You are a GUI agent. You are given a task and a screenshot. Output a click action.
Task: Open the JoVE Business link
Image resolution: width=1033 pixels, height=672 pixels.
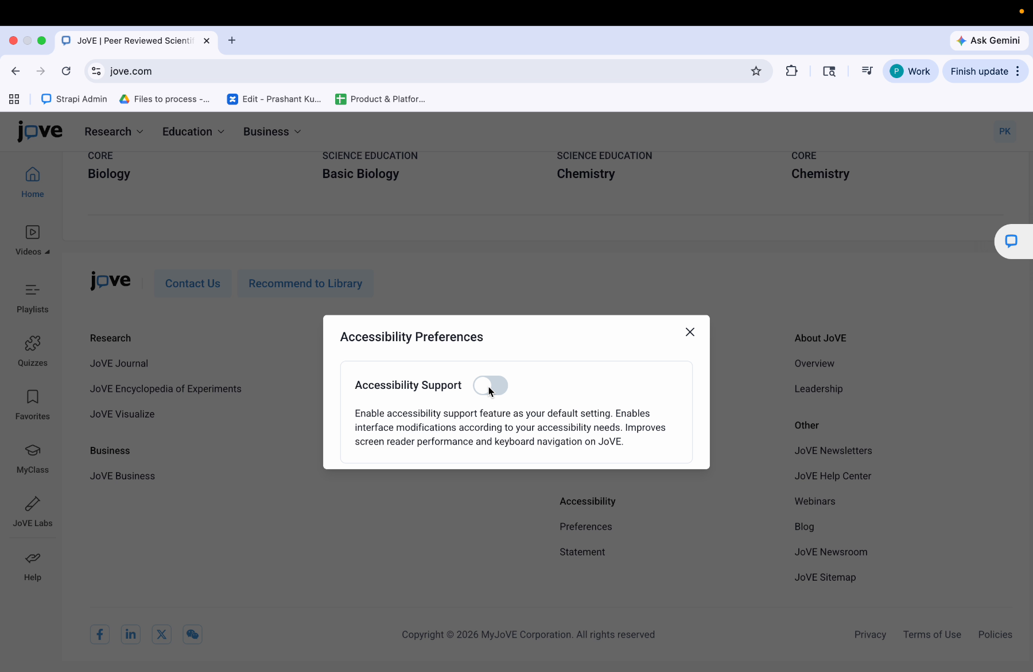coord(122,476)
